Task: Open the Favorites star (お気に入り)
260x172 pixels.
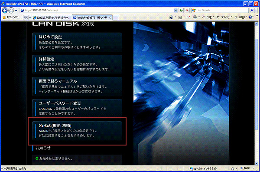Action: [10, 17]
